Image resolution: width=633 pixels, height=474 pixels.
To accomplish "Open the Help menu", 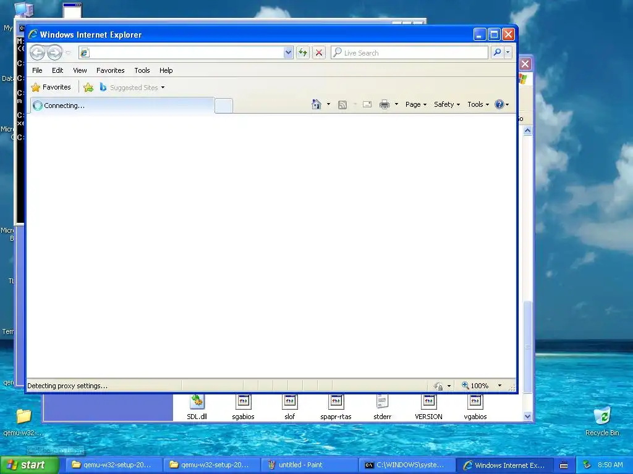I will [166, 70].
